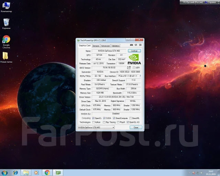Screen dimensions: 220x176
Task: Click the Revision value A1
Action: pos(121,55)
